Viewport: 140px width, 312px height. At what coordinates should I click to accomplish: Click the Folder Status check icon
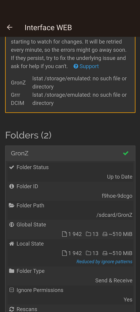coord(12,167)
